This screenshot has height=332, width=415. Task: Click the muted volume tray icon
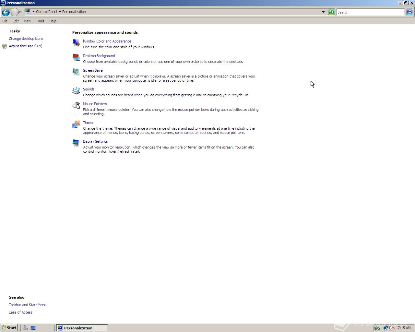[x=392, y=328]
